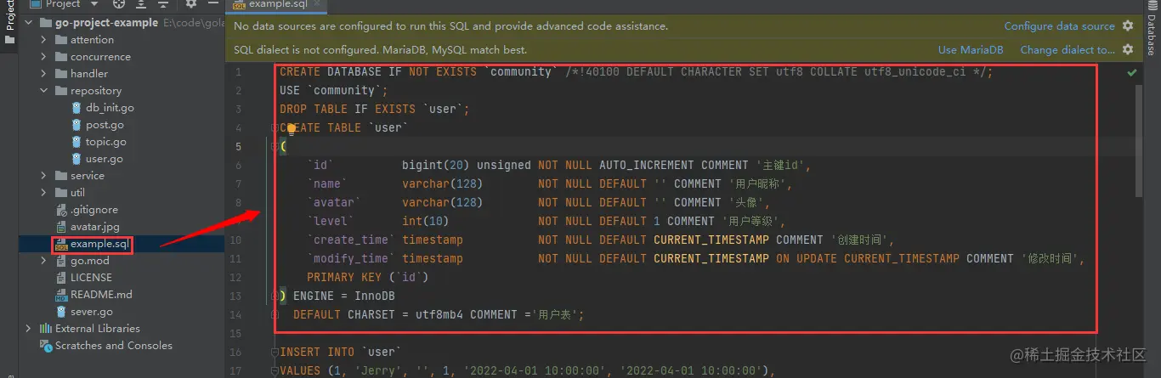Click the yellow intention bulb on line 4
Image resolution: width=1161 pixels, height=378 pixels.
pyautogui.click(x=291, y=128)
